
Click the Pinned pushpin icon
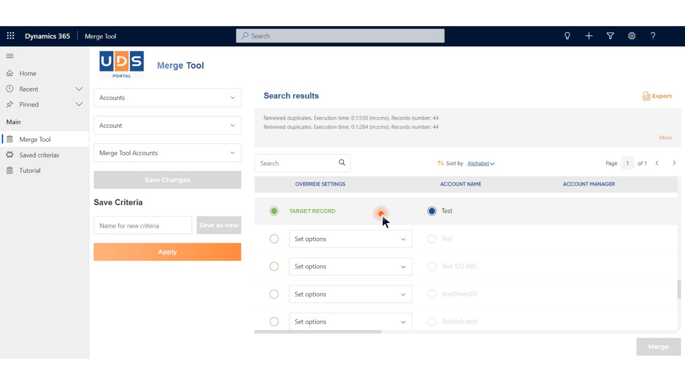pos(10,104)
